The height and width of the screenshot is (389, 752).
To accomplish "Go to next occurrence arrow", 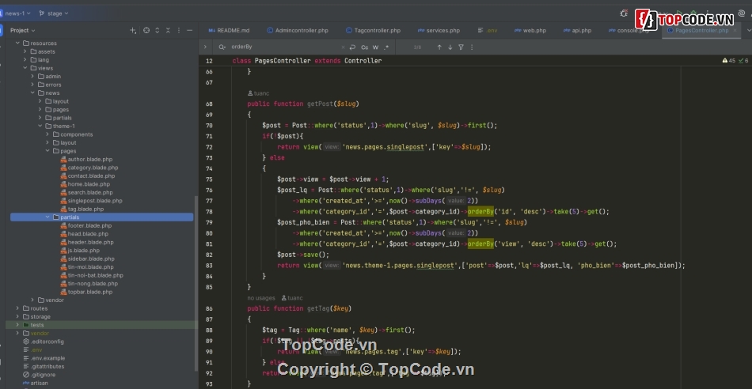I will coord(450,47).
